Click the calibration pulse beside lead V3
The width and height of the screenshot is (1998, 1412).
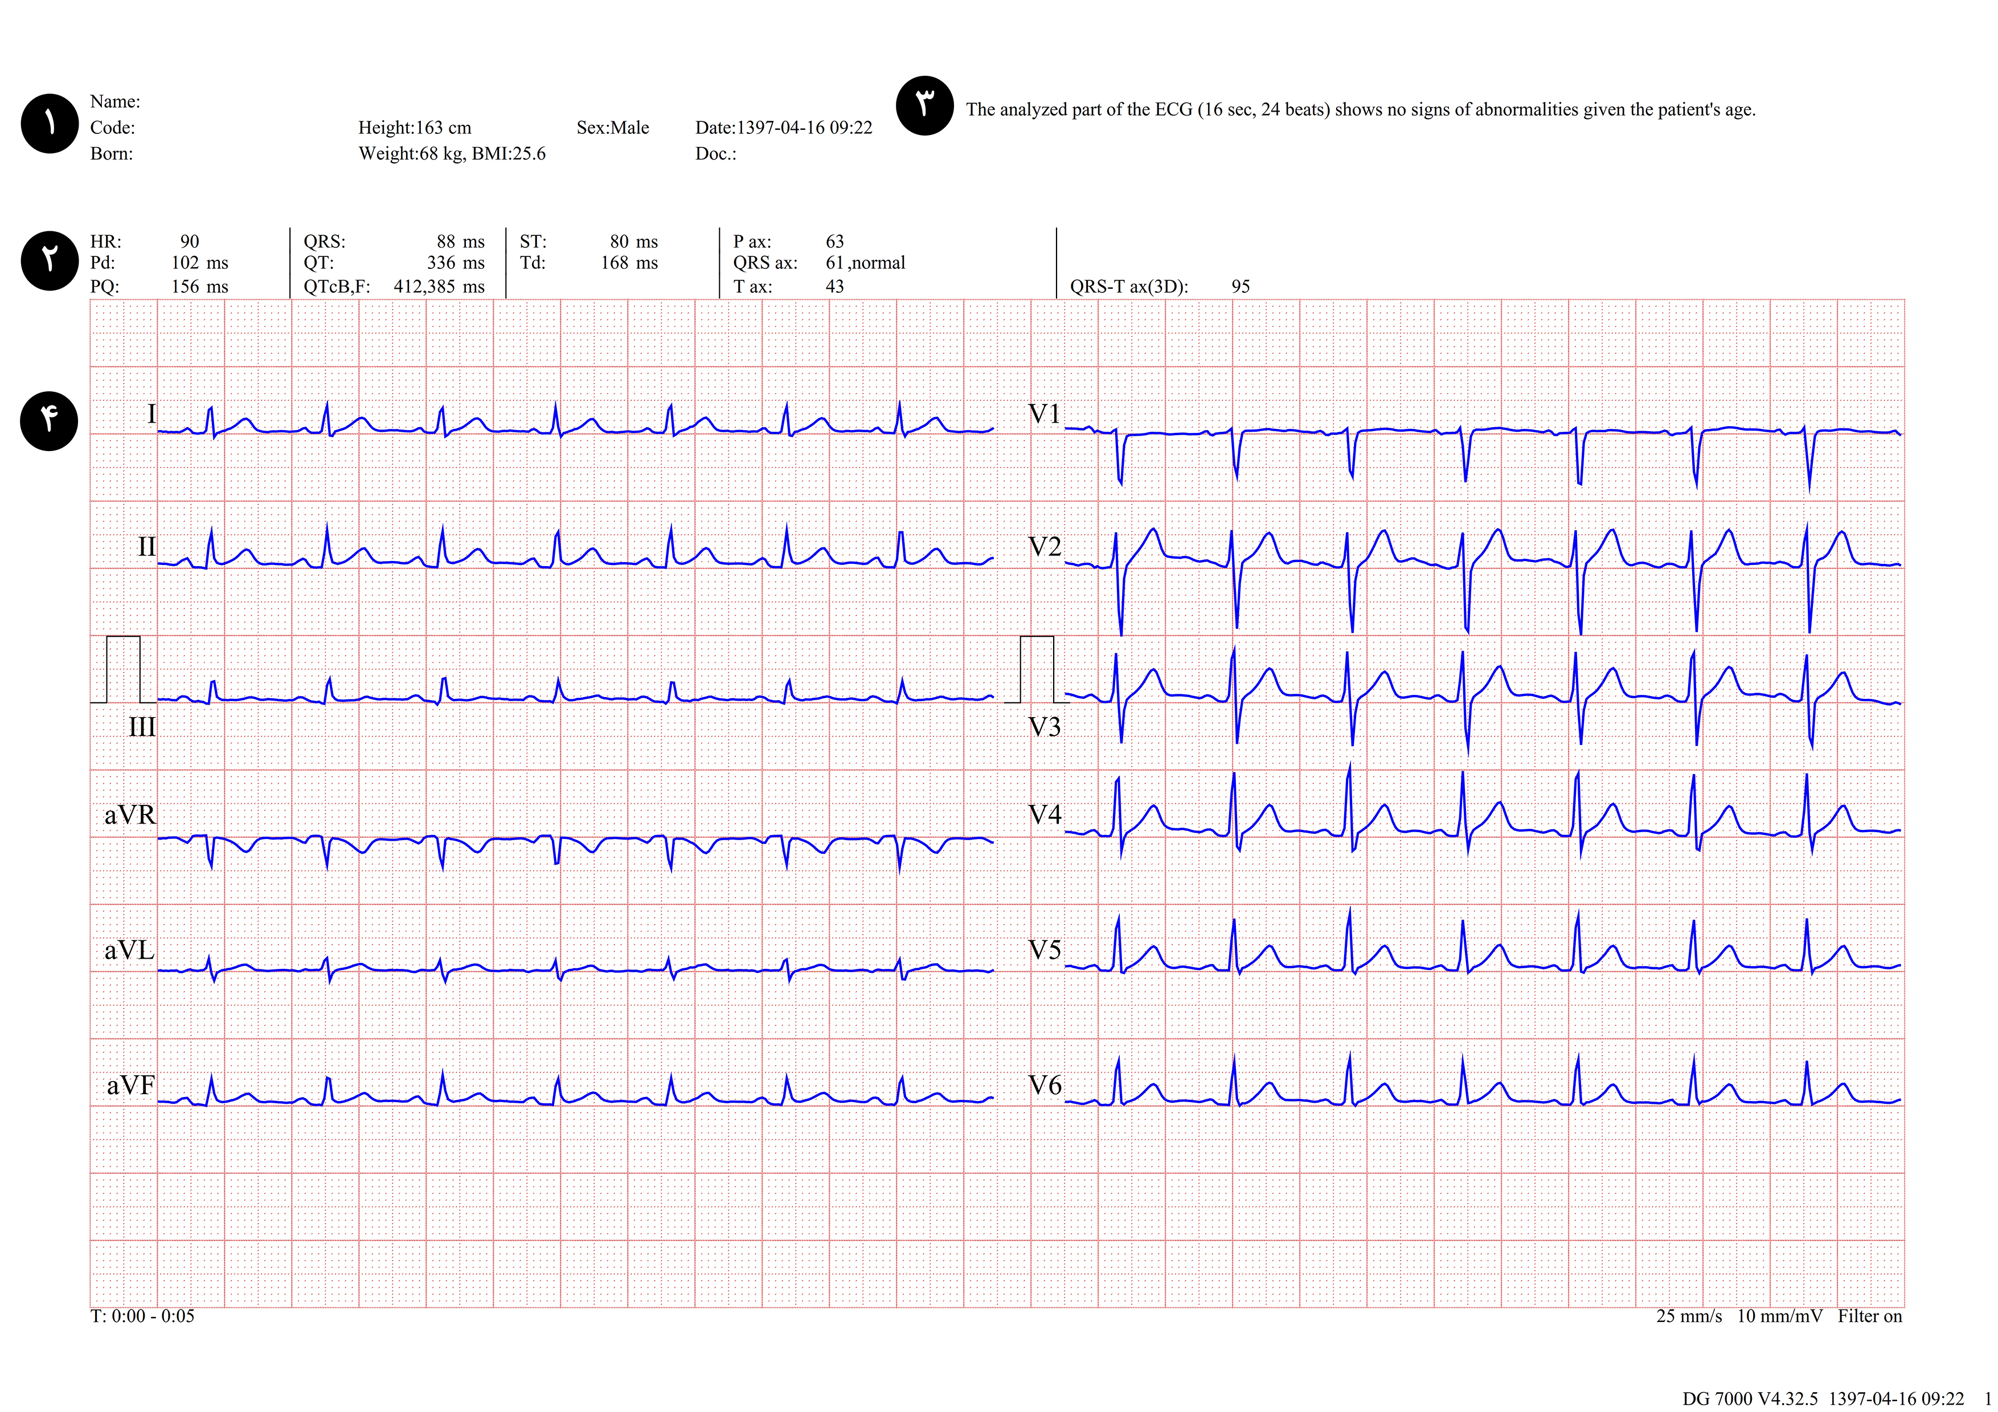point(1037,669)
